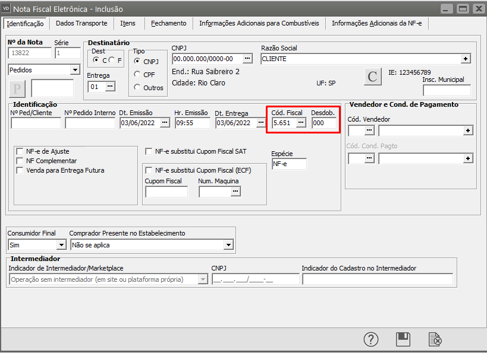
Task: Open Dt. Emissão calendar picker button
Action: [165, 123]
